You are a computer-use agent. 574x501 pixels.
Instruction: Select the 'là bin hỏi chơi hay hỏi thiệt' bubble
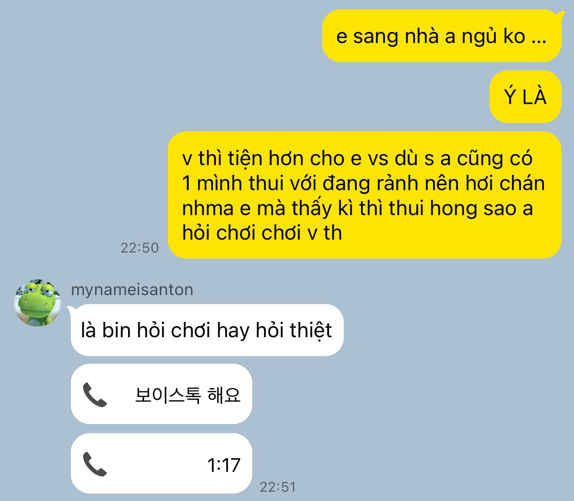coord(207,330)
